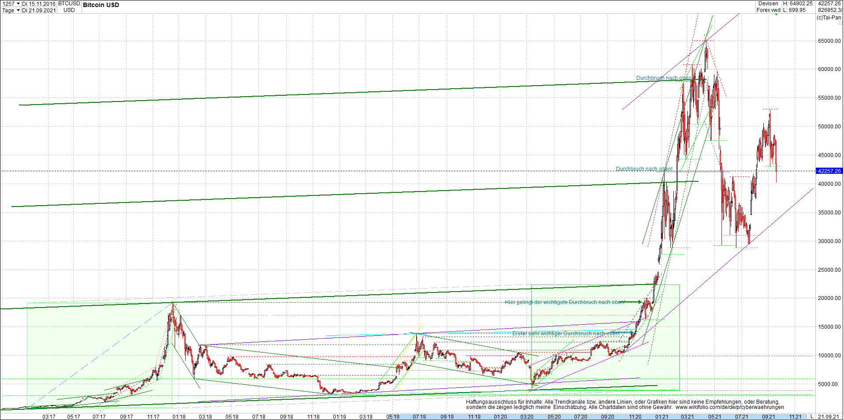Click the 11.17 time axis label
This screenshot has height=420, width=844.
tap(153, 416)
